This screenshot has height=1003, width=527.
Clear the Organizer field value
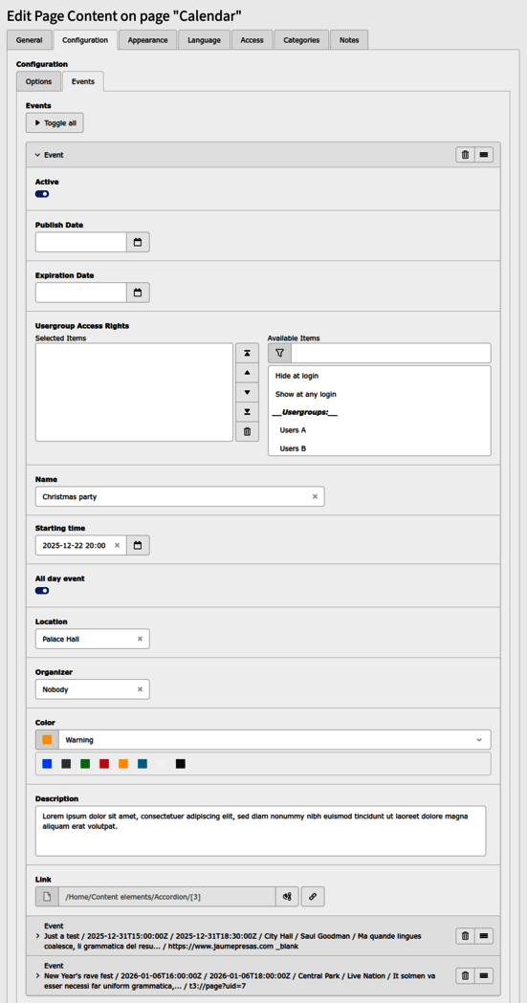[x=140, y=689]
